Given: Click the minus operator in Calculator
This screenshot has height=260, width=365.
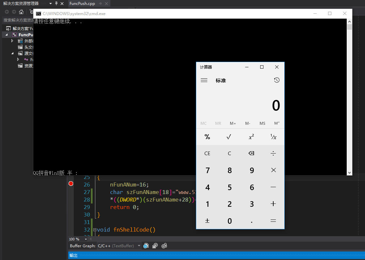Looking at the screenshot, I should [x=273, y=187].
